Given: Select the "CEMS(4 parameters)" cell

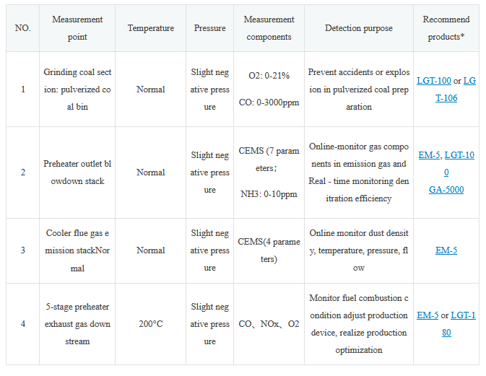Looking at the screenshot, I should (x=269, y=250).
